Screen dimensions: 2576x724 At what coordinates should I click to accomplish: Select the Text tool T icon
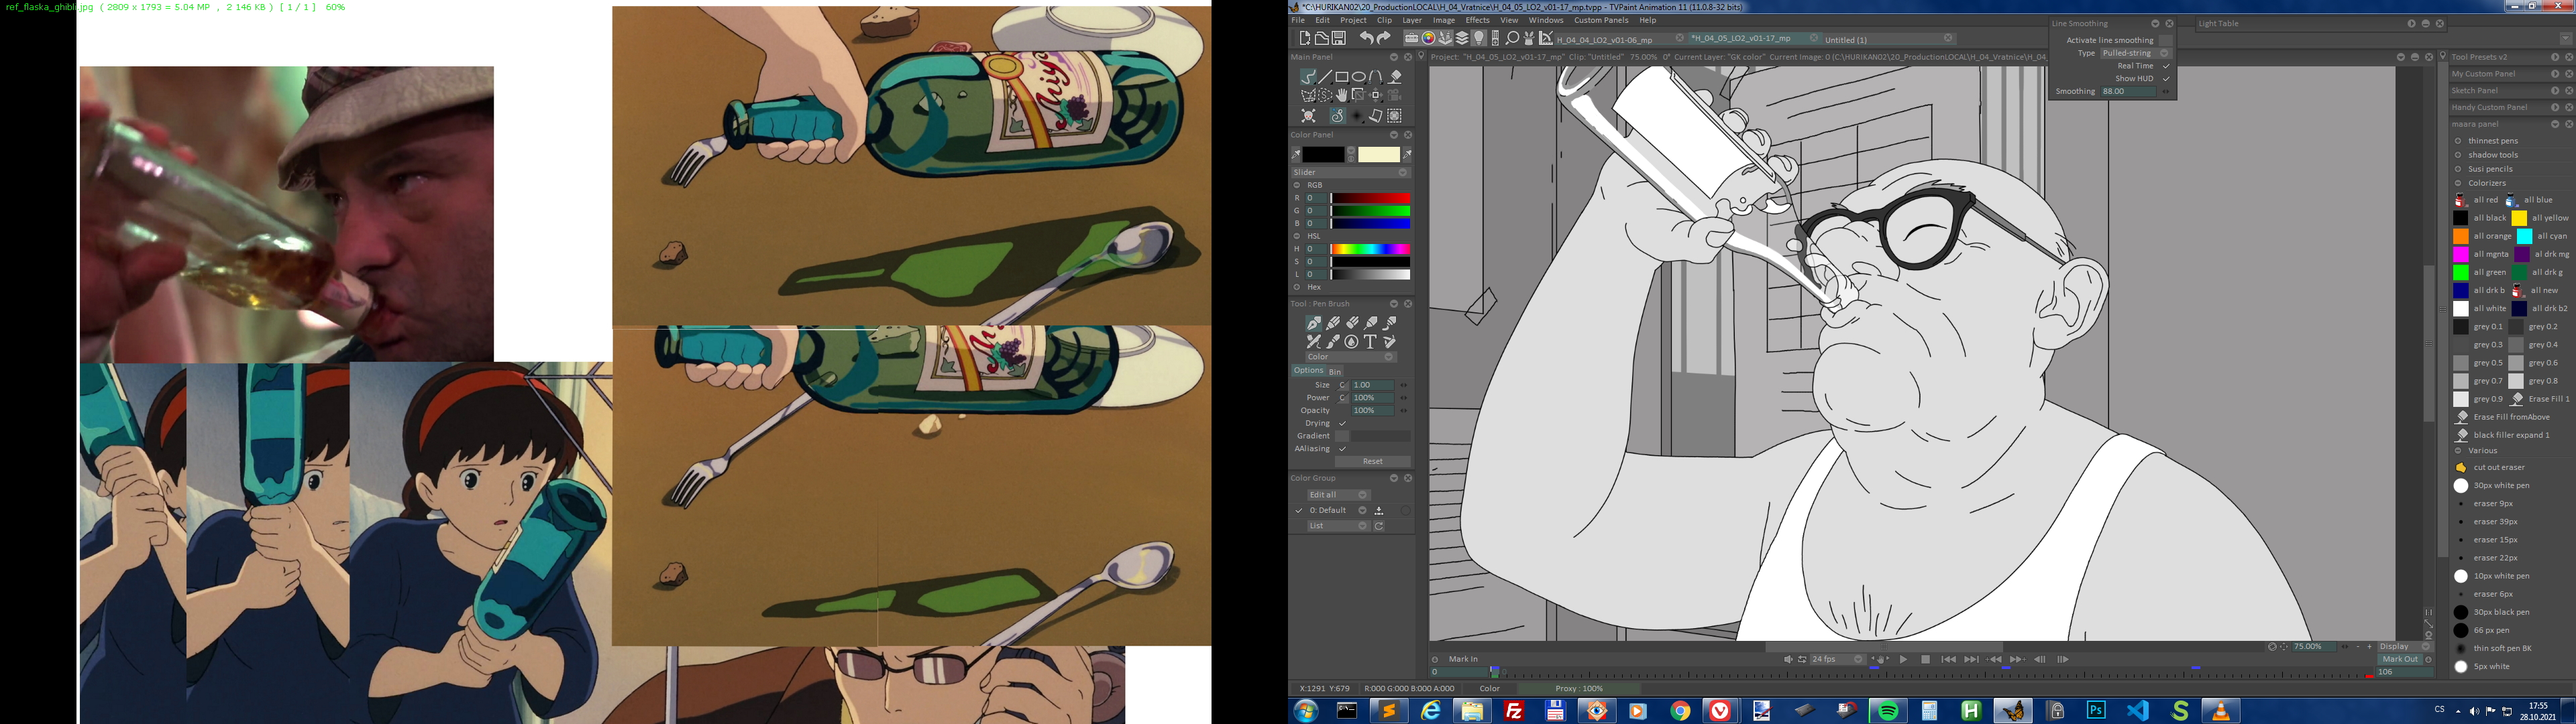tap(1370, 342)
